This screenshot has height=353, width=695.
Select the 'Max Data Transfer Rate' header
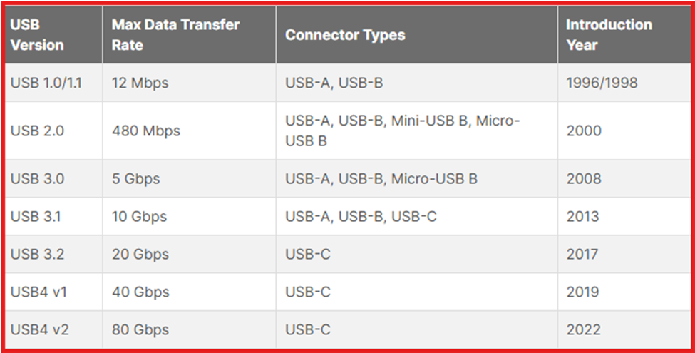pos(175,35)
